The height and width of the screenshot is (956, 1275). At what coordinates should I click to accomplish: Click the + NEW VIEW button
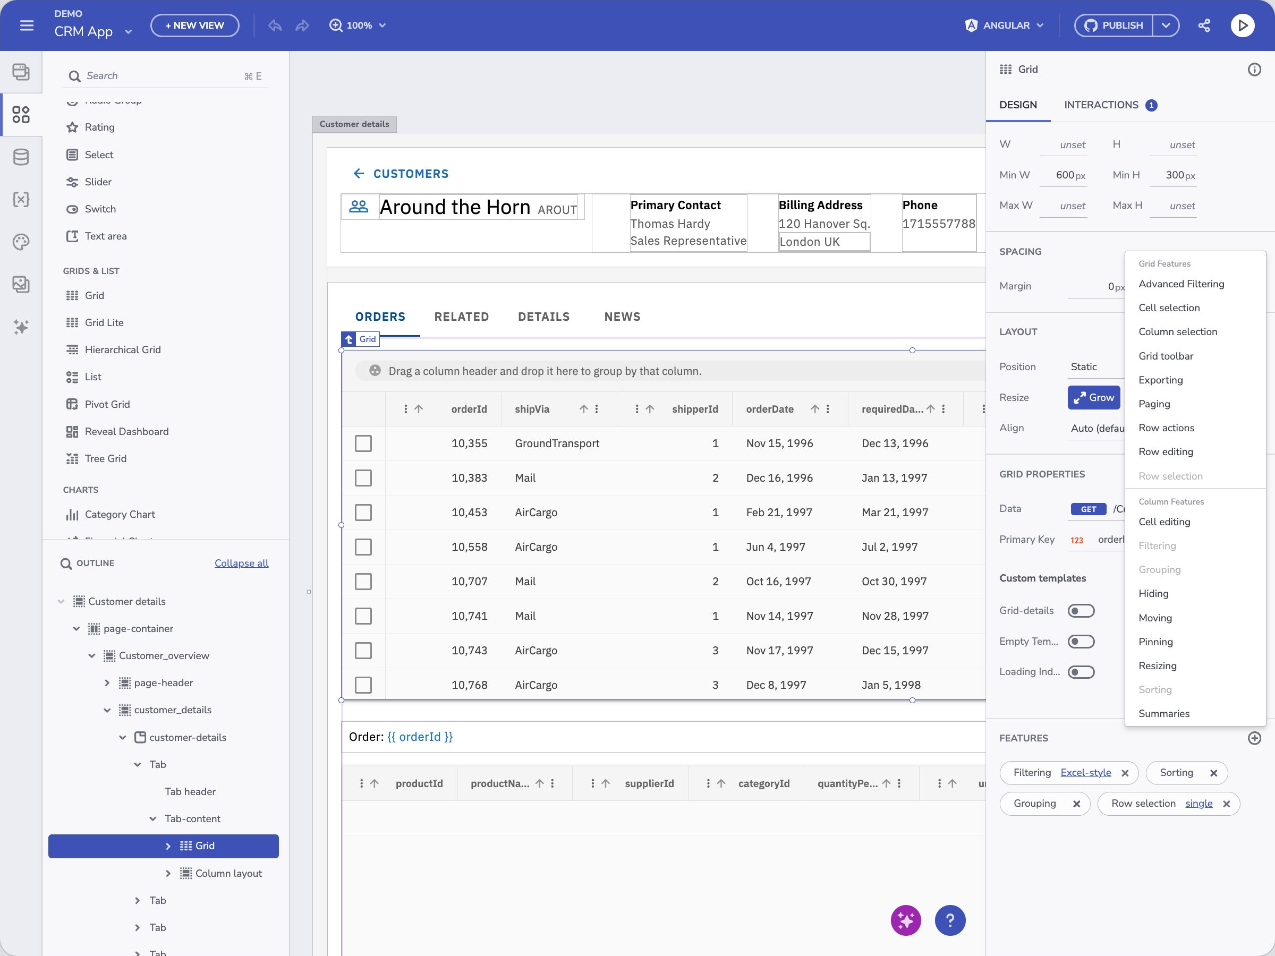click(195, 25)
